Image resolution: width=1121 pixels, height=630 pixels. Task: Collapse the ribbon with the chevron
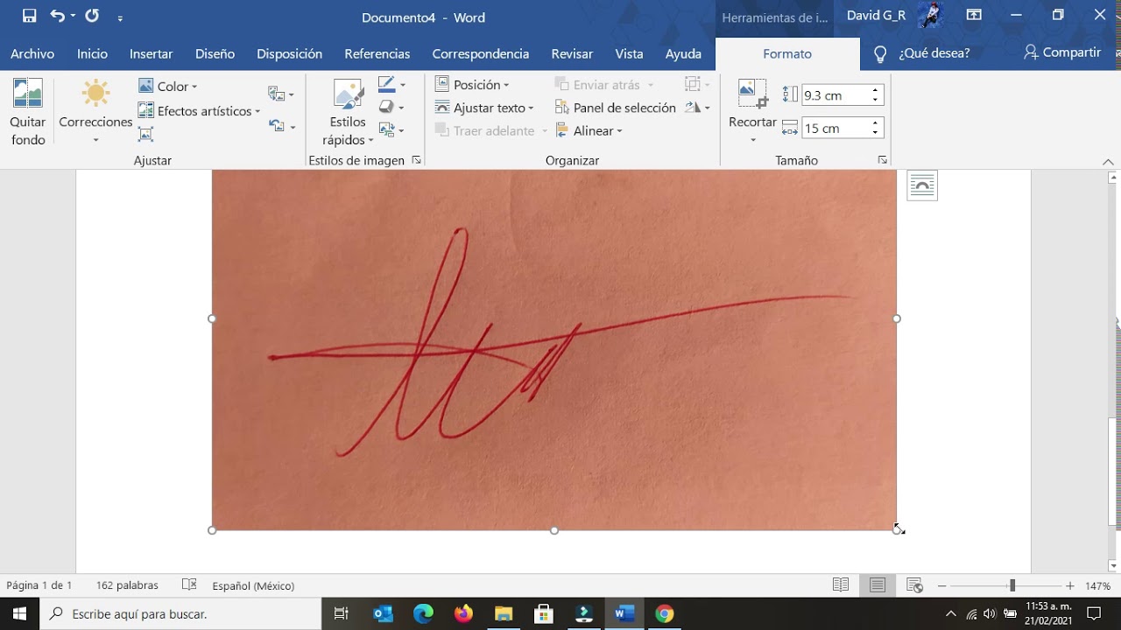pos(1108,162)
